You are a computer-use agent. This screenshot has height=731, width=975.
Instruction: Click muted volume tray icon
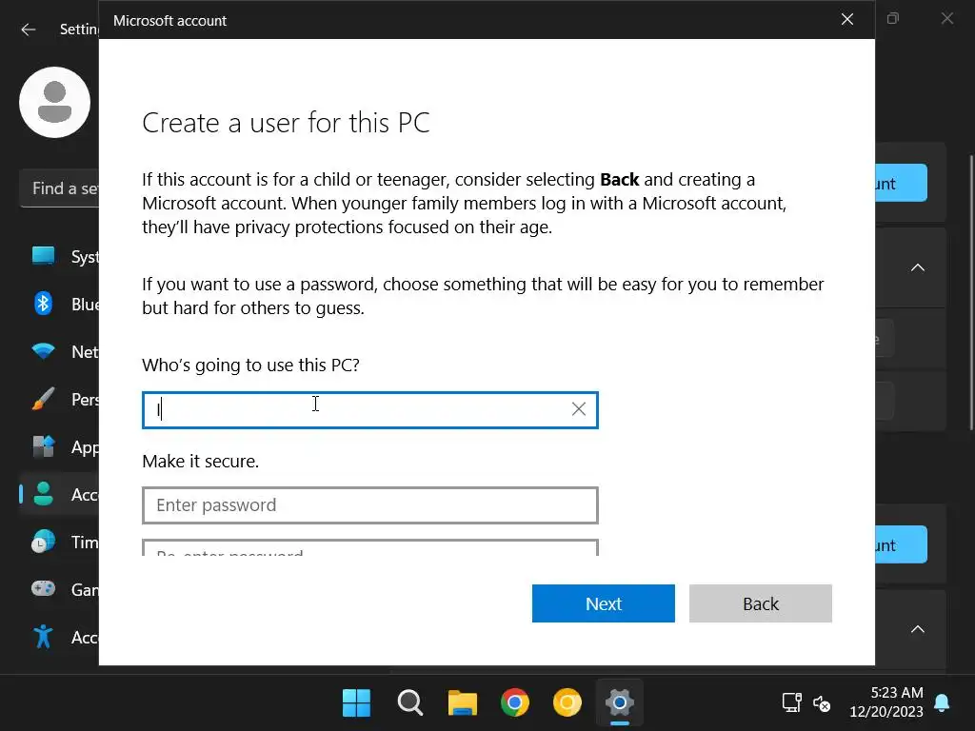[822, 703]
